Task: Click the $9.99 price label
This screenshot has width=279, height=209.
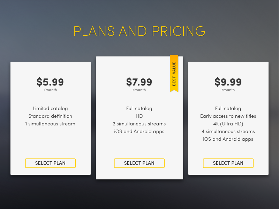Action: point(228,82)
